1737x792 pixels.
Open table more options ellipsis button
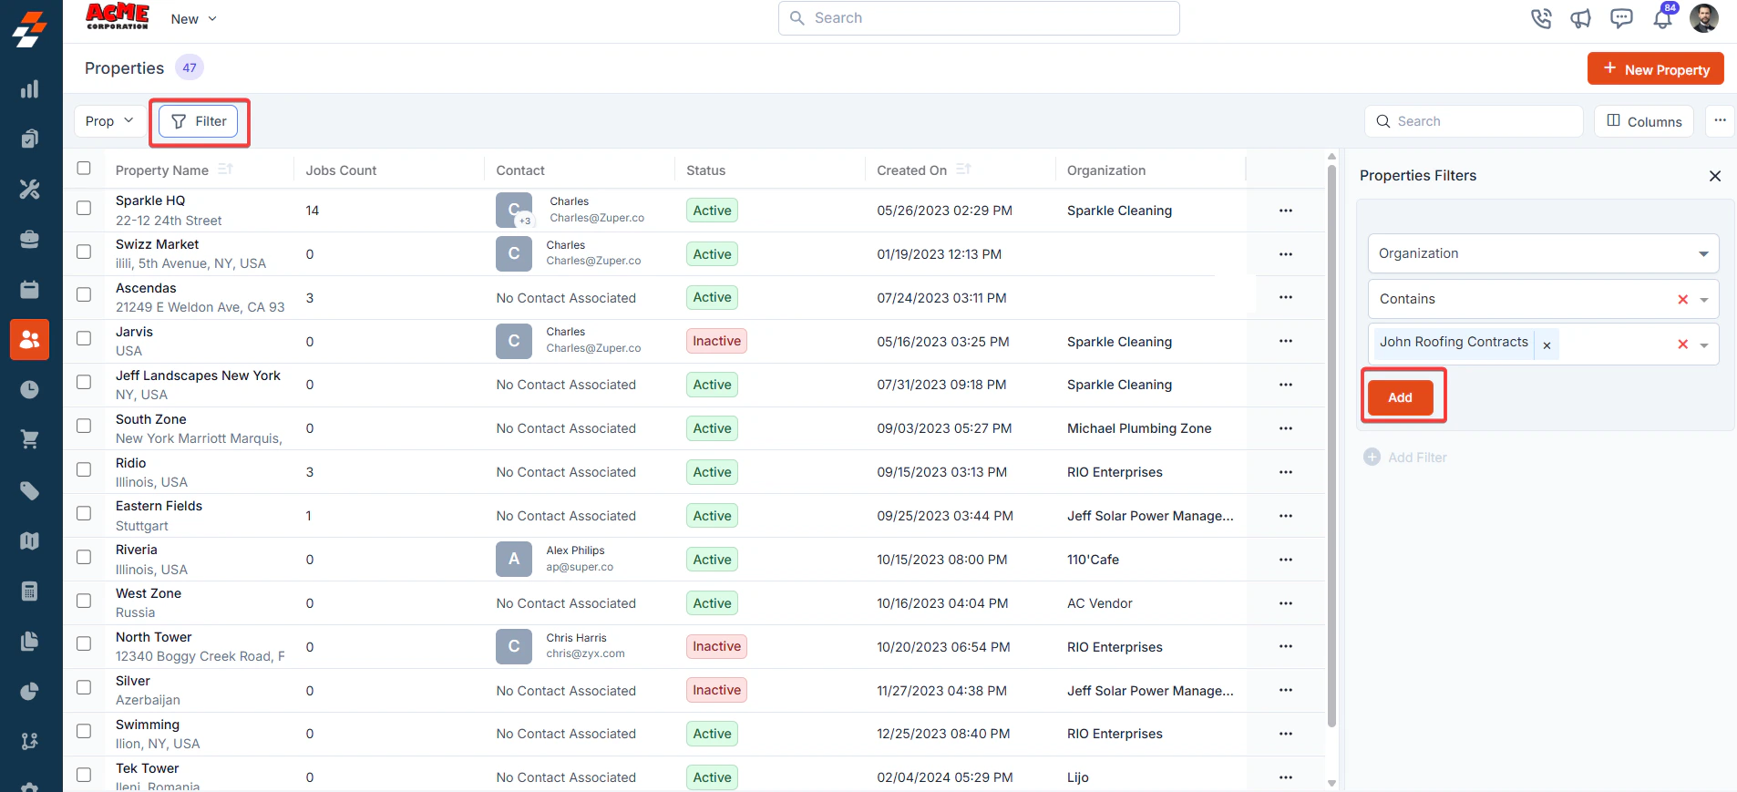coord(1721,121)
